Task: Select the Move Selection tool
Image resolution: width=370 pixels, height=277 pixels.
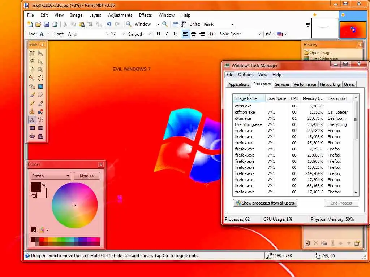Action: coord(40,62)
